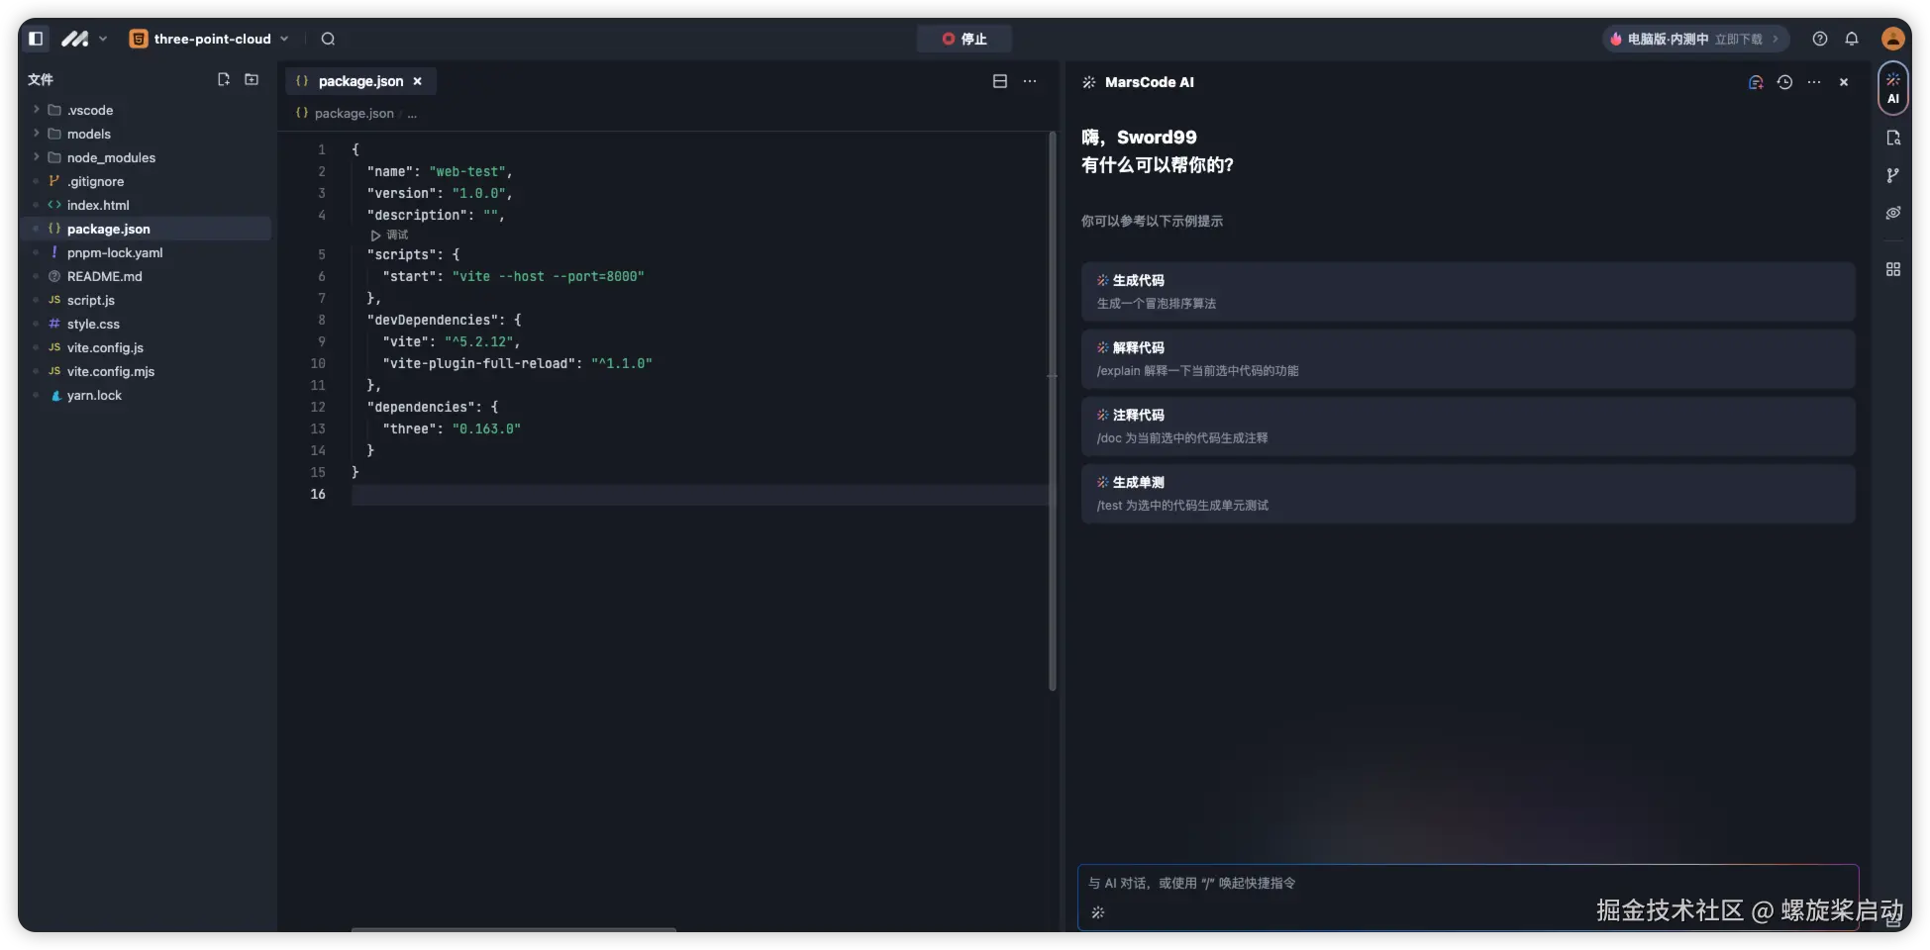The height and width of the screenshot is (950, 1930).
Task: Select the 解释代码 example prompt
Action: click(1468, 359)
